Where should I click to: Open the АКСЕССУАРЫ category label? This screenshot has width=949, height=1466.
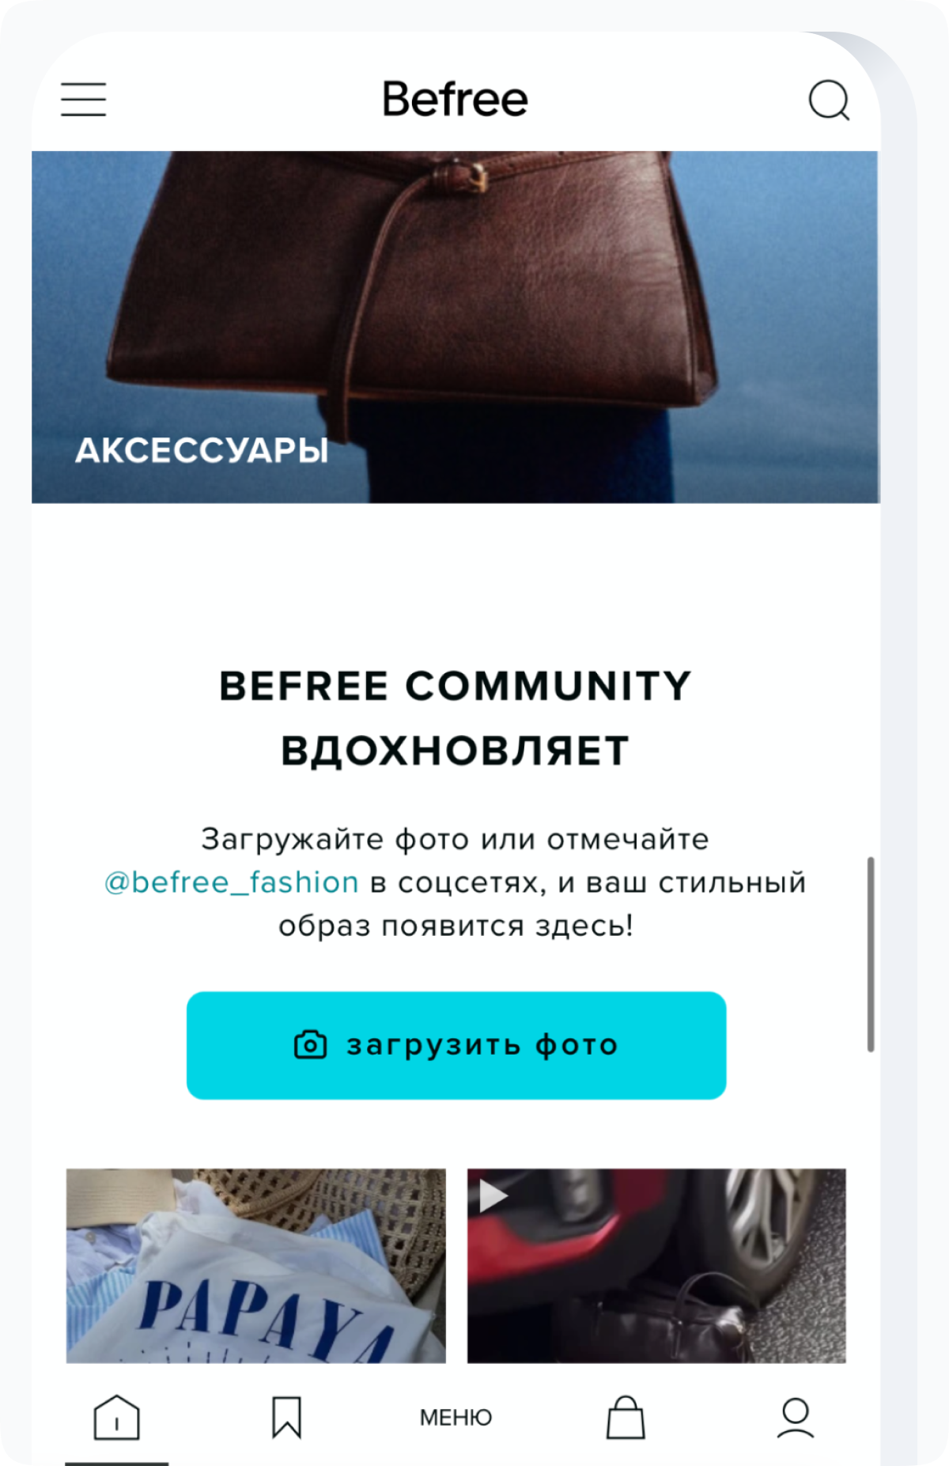click(x=202, y=450)
